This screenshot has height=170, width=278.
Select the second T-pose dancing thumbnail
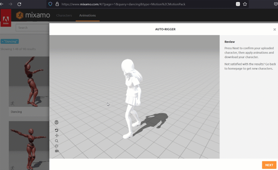(29, 145)
